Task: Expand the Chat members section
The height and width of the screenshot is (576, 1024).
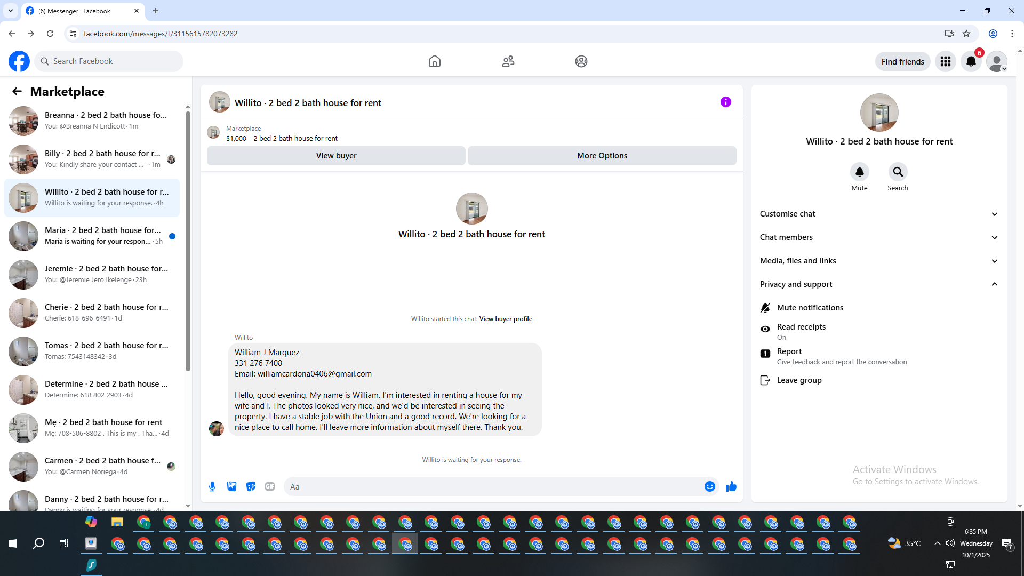Action: (x=879, y=237)
